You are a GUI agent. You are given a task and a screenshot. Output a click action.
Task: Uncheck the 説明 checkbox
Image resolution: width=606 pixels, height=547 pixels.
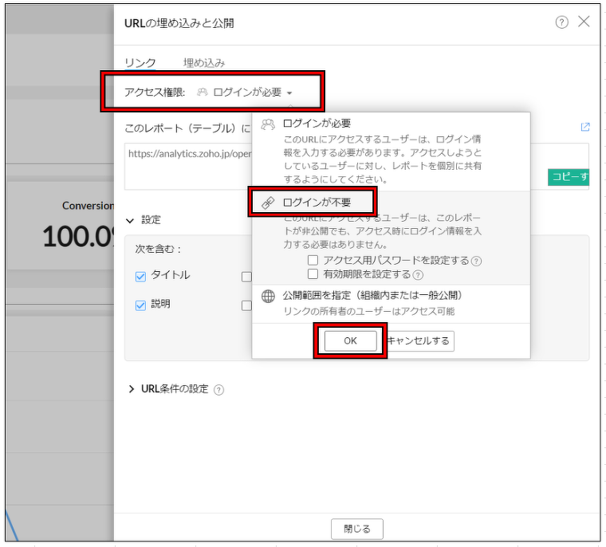click(140, 305)
